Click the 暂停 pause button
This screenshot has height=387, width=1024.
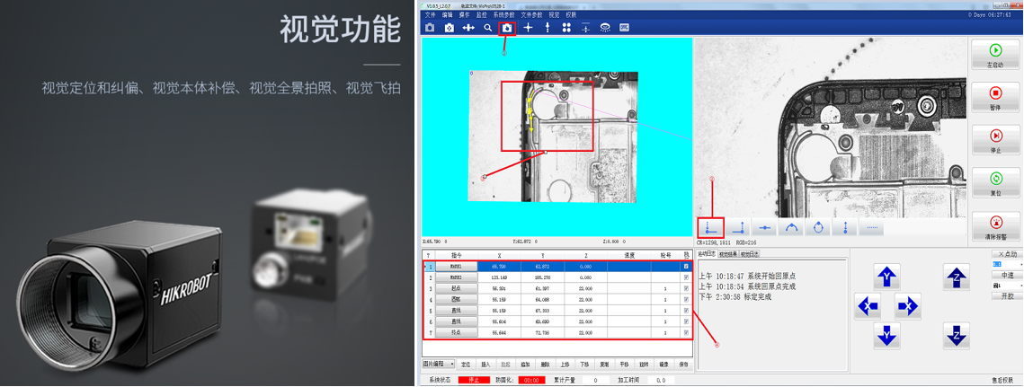[x=995, y=97]
